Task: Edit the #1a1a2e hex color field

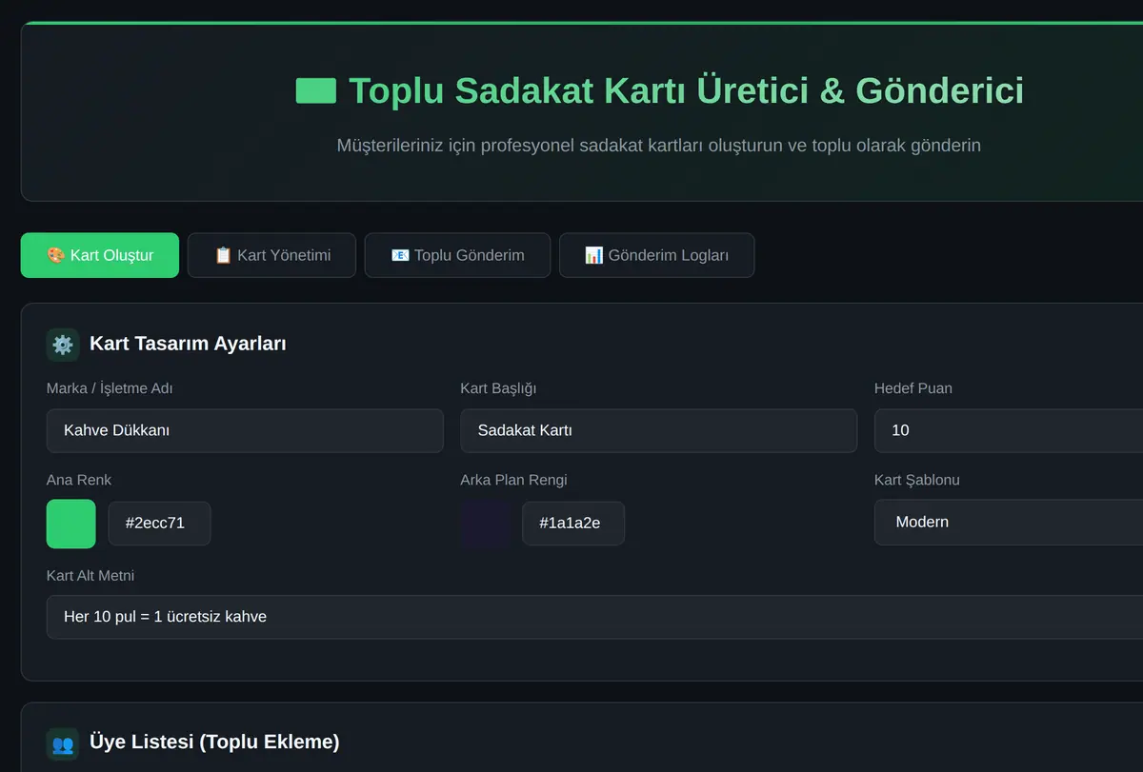Action: coord(573,524)
